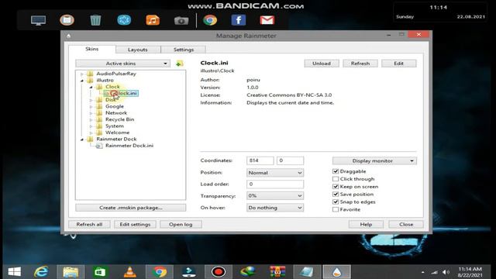The width and height of the screenshot is (496, 279).
Task: Click the network signal tray icon
Action: (435, 272)
